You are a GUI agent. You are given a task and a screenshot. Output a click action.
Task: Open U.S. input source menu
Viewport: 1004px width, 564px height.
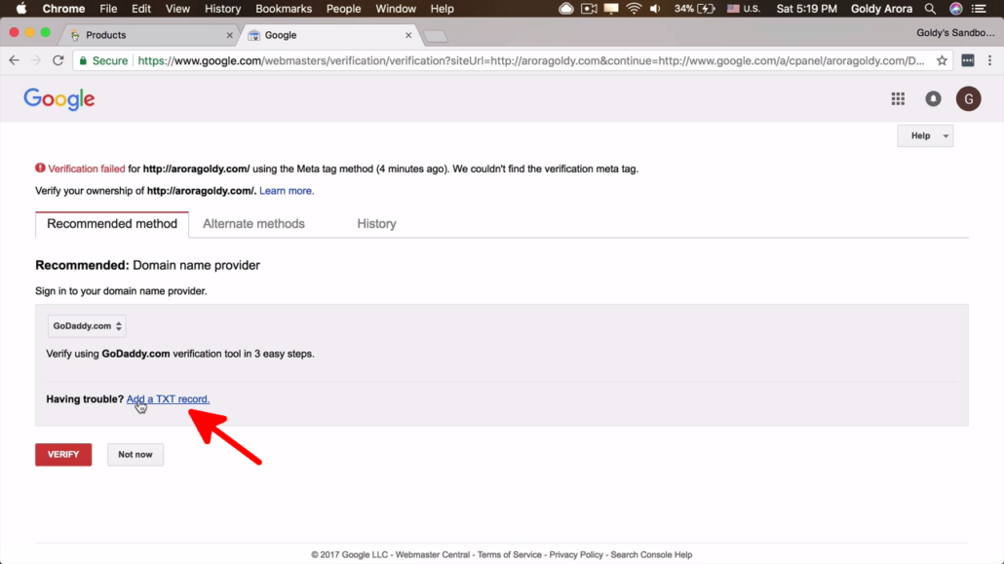click(x=744, y=9)
